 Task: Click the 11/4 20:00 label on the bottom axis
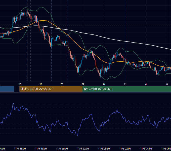[x=62, y=149]
